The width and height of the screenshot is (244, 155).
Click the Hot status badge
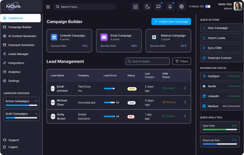tap(131, 117)
